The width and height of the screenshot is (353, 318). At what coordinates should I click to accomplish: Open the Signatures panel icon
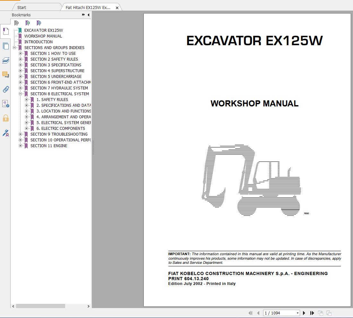(x=6, y=104)
